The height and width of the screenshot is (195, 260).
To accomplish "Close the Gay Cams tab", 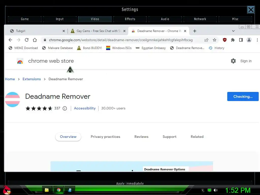I will pos(124,31).
